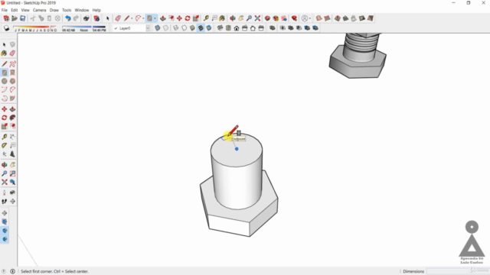Click the Save floppy disk icon
Viewport: 490px width, 275px height.
(22, 18)
